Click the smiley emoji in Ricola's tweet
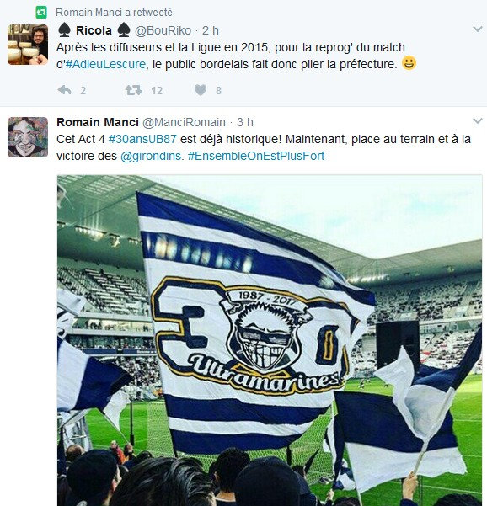The width and height of the screenshot is (487, 506). click(x=409, y=63)
